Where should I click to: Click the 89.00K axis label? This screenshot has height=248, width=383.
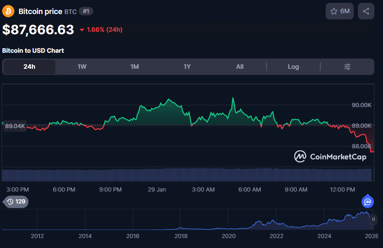(362, 126)
